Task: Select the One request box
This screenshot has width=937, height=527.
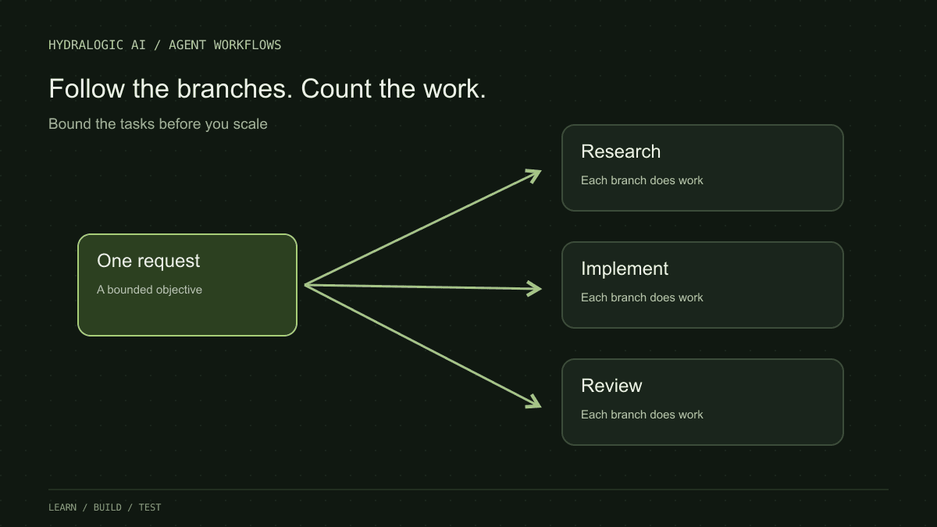Action: [x=187, y=285]
